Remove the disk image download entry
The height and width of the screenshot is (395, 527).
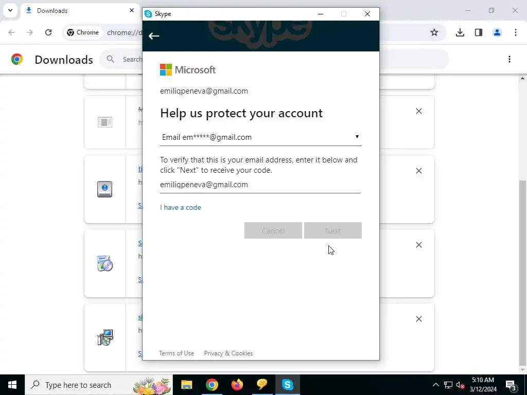tap(418, 171)
